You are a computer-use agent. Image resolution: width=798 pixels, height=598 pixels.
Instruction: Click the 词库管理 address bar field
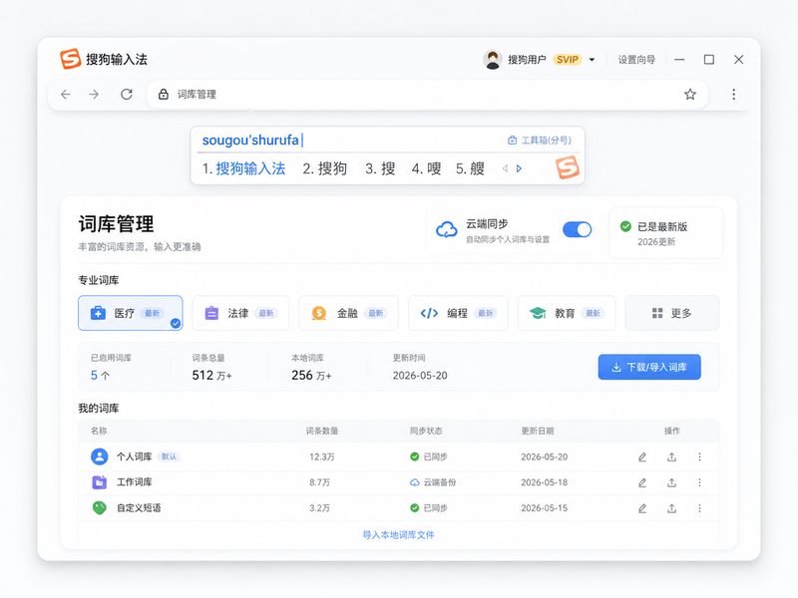coord(427,94)
